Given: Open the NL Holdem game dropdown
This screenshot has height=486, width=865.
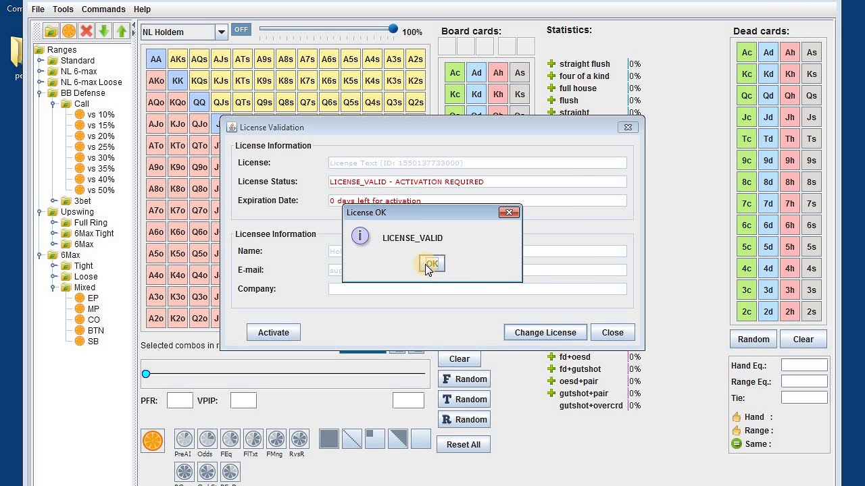Looking at the screenshot, I should [221, 32].
